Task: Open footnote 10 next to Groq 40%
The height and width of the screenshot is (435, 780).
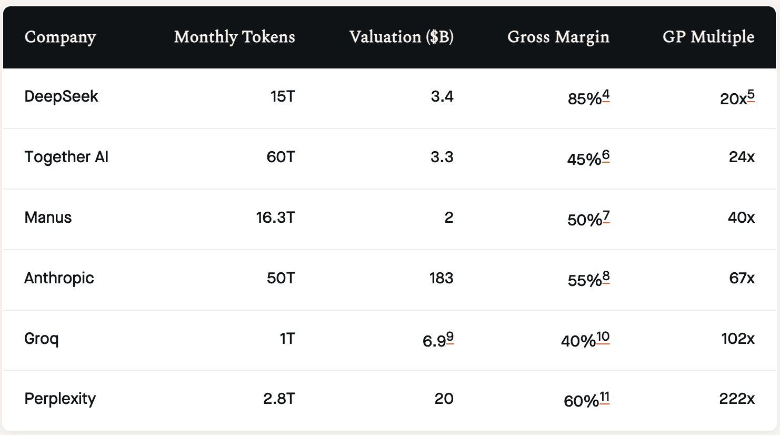Action: pyautogui.click(x=603, y=337)
